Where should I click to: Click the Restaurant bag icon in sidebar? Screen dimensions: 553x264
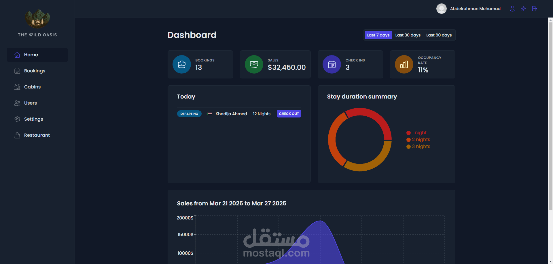[17, 135]
